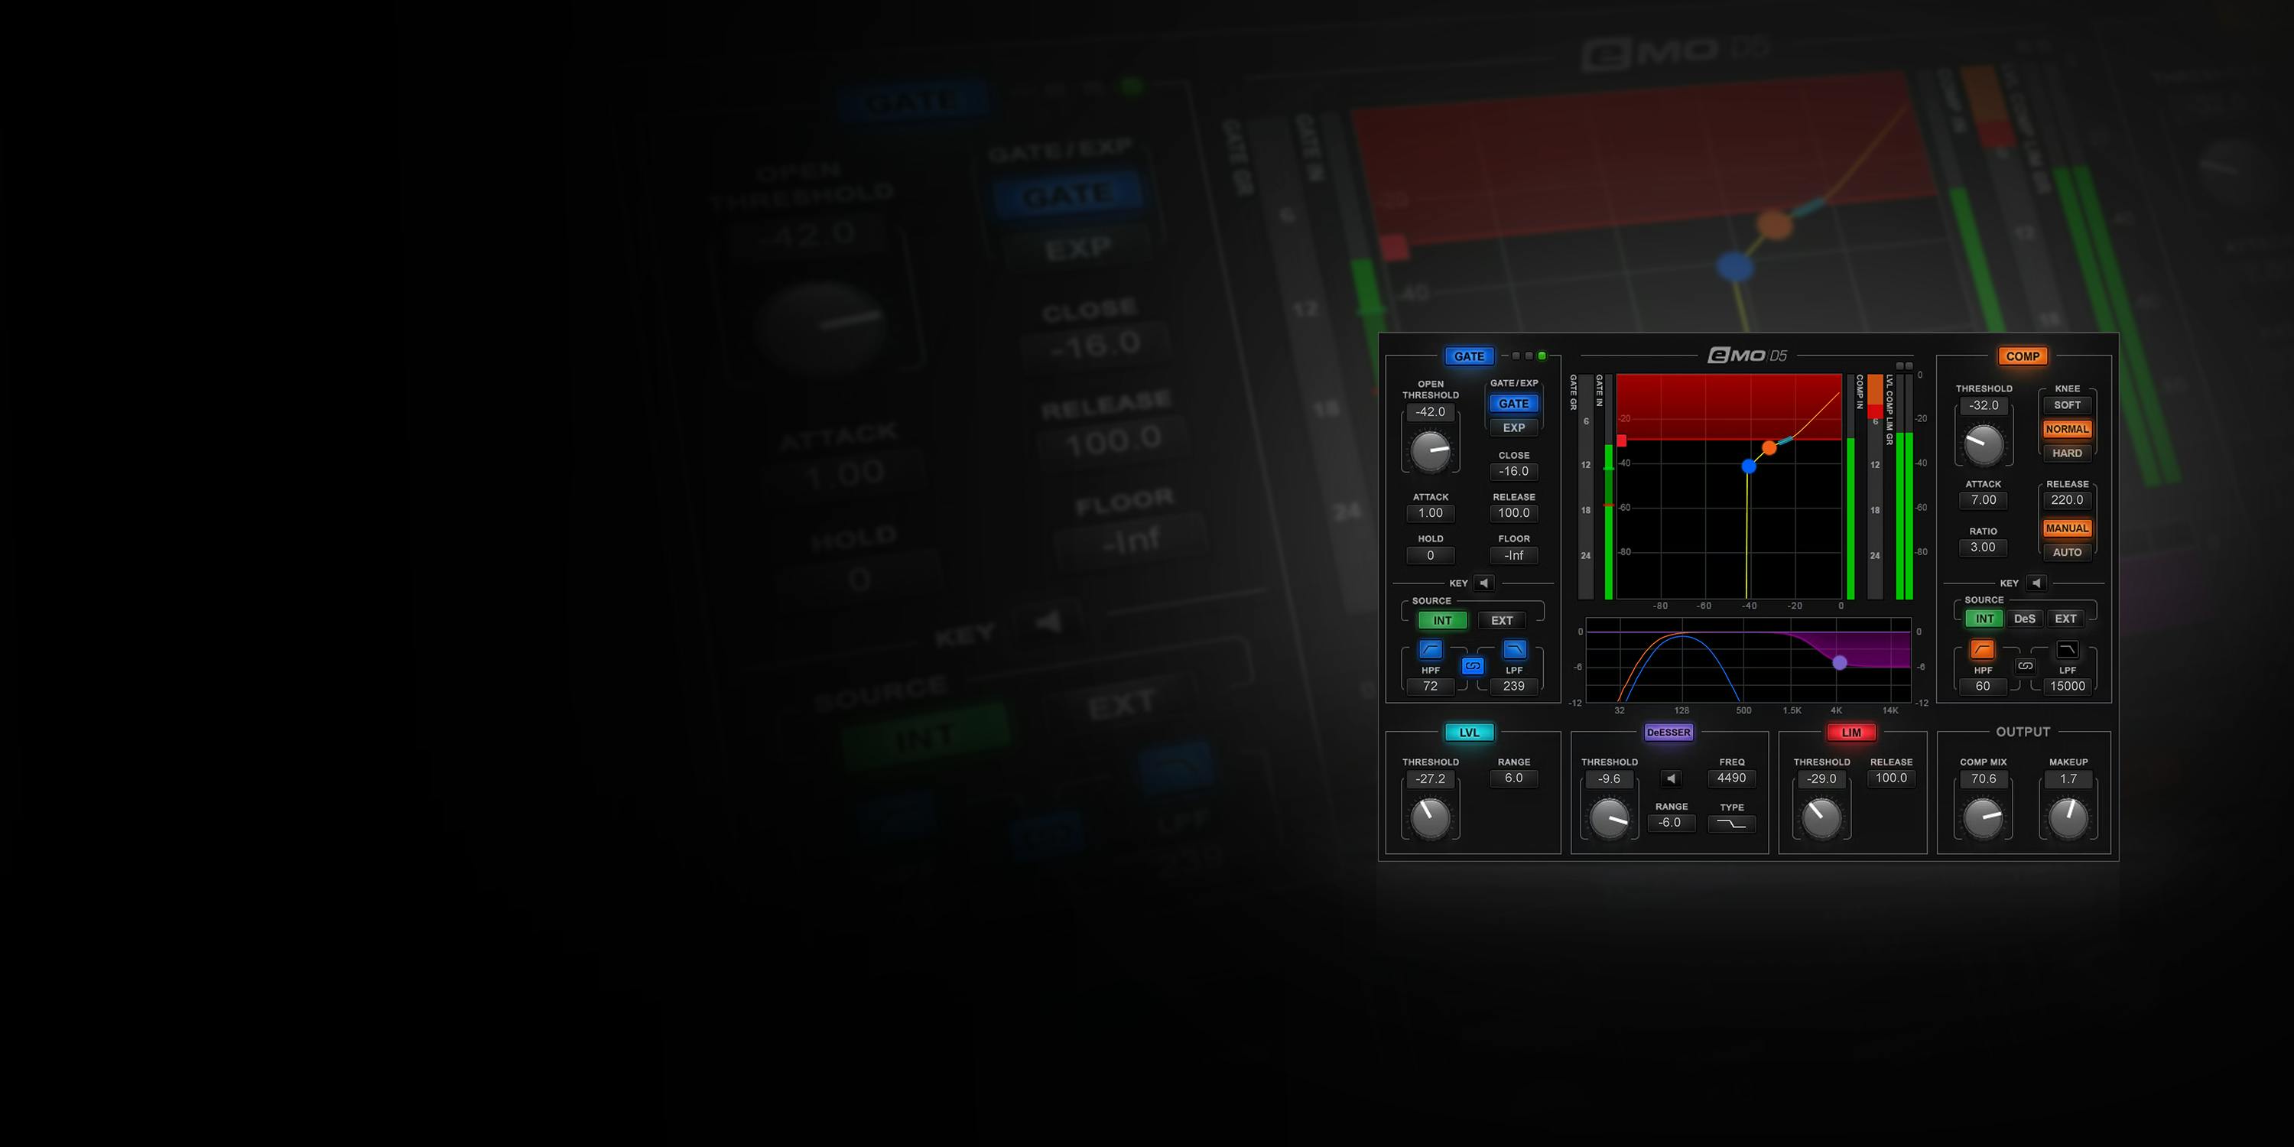Viewport: 2294px width, 1147px height.
Task: Click the LVL threshold knob
Action: tap(1430, 818)
